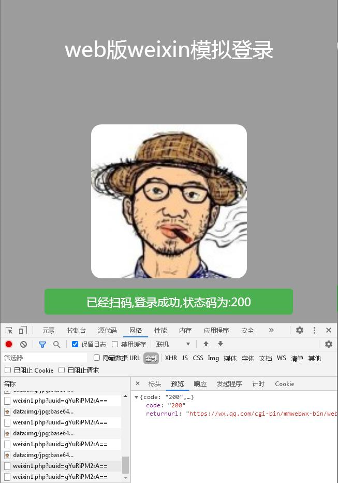Click the returnurl wx.qq.com link value
338x483 pixels.
[263, 414]
